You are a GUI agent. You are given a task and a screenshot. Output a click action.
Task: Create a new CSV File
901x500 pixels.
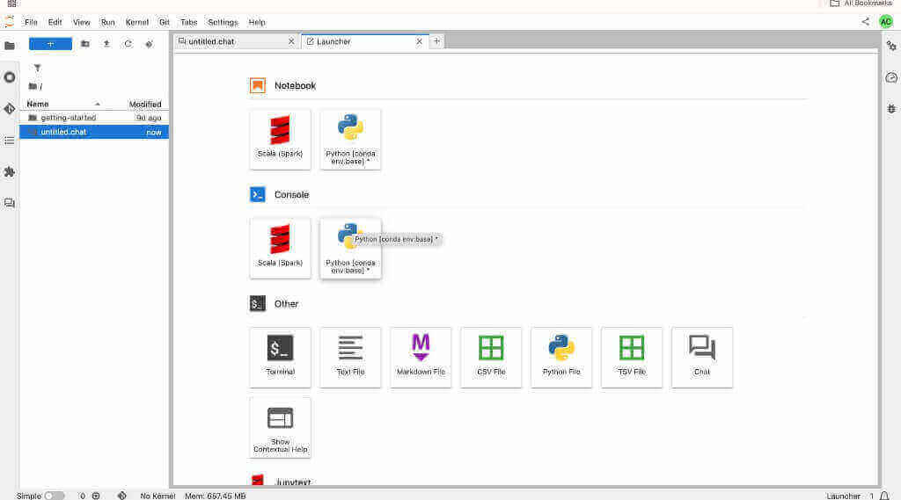pyautogui.click(x=491, y=358)
